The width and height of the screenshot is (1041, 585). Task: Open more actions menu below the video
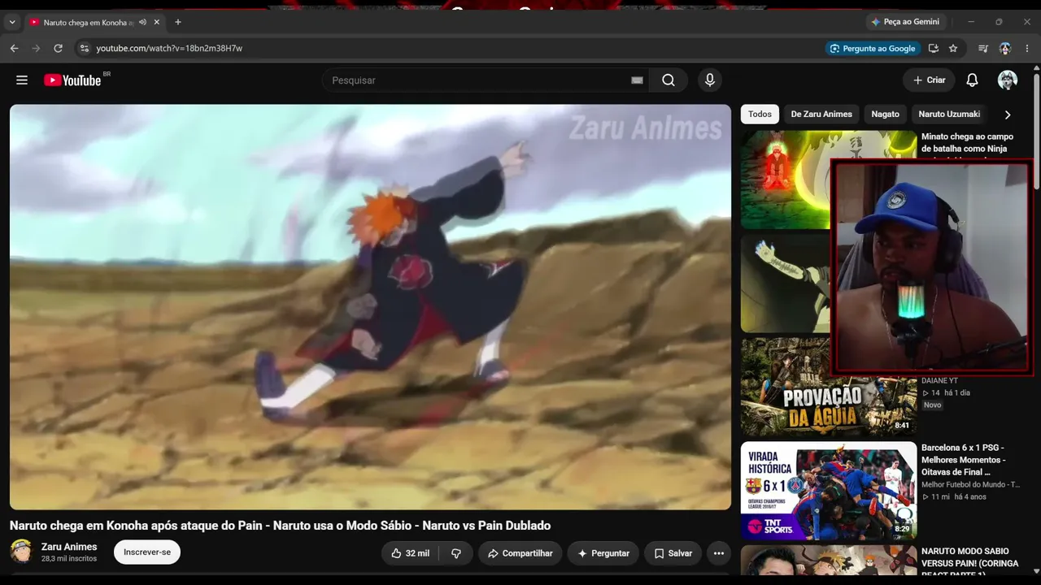click(719, 553)
